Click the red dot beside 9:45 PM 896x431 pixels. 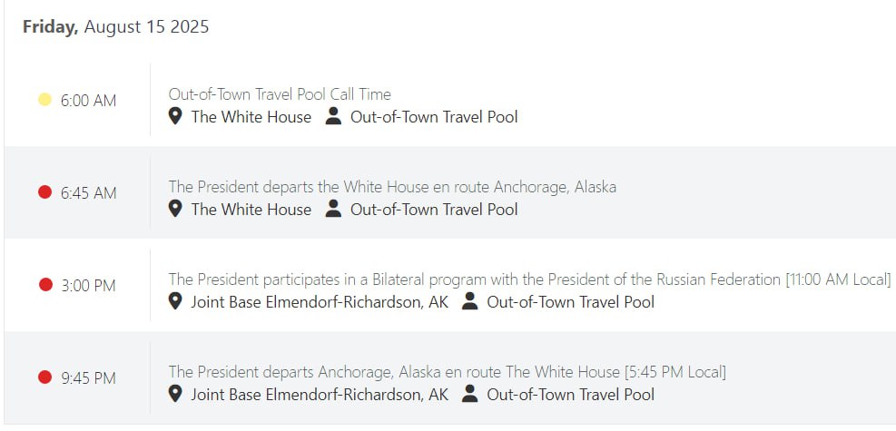tap(44, 377)
